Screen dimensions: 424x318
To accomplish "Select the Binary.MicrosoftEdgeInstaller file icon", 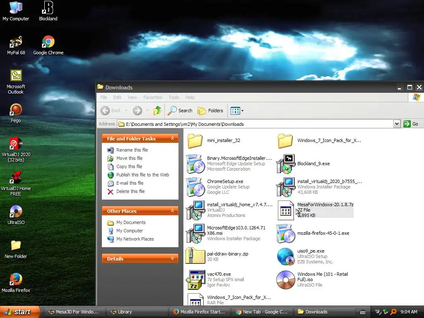I will (195, 164).
